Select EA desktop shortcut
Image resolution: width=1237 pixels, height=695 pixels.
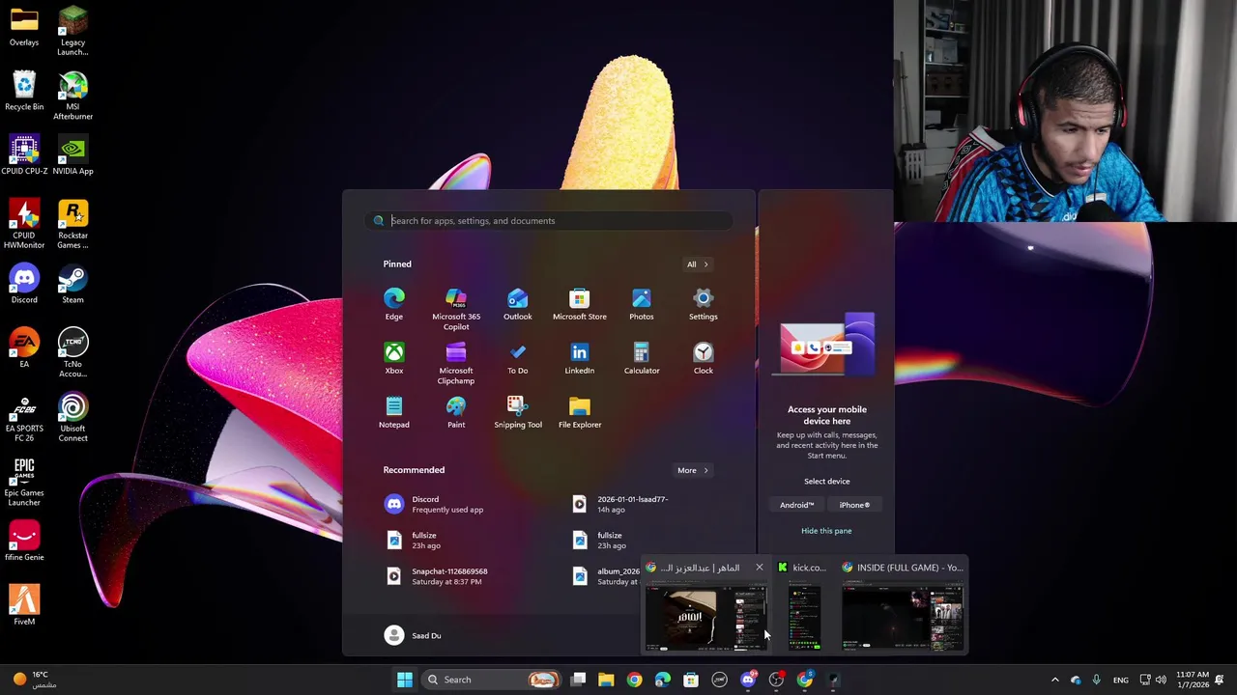[x=24, y=348]
